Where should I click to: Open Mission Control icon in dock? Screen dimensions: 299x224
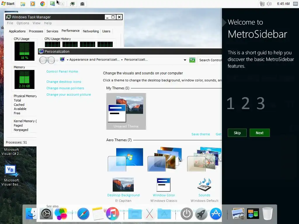click(x=253, y=214)
